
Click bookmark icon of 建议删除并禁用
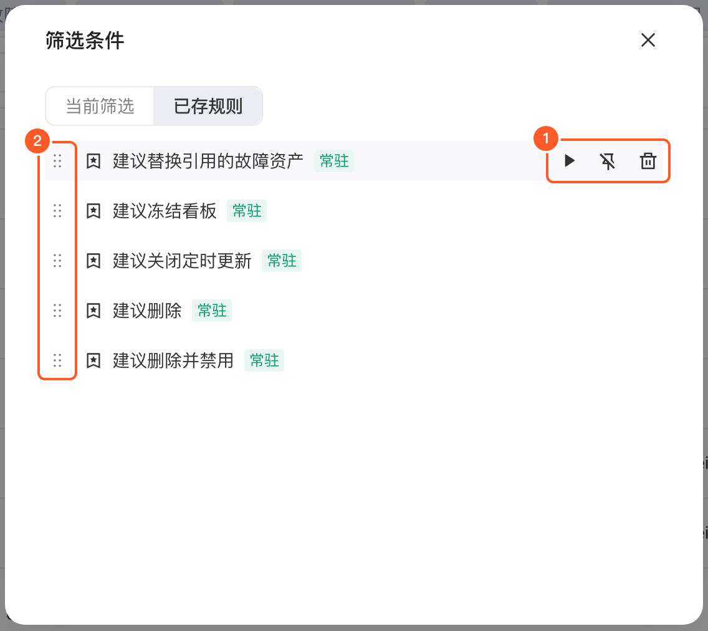[x=93, y=360]
